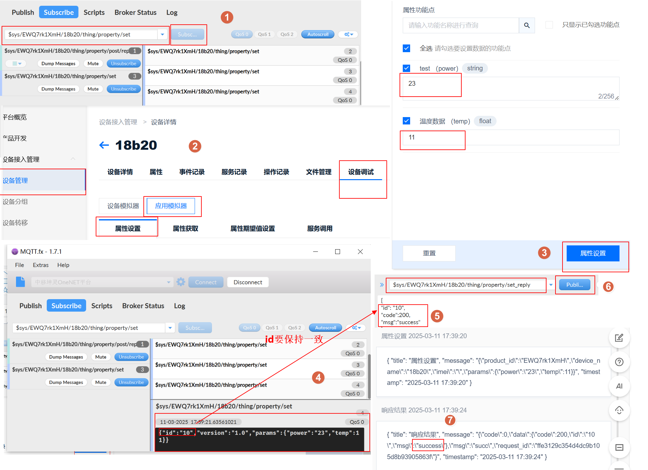Screen dimensions: 648x470
Task: Open the File menu in MQTT.fx
Action: pyautogui.click(x=19, y=265)
